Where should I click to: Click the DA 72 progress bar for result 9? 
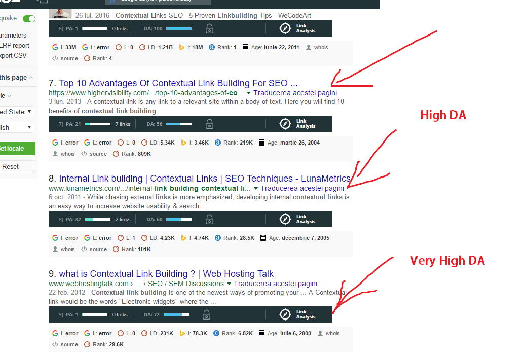176,314
